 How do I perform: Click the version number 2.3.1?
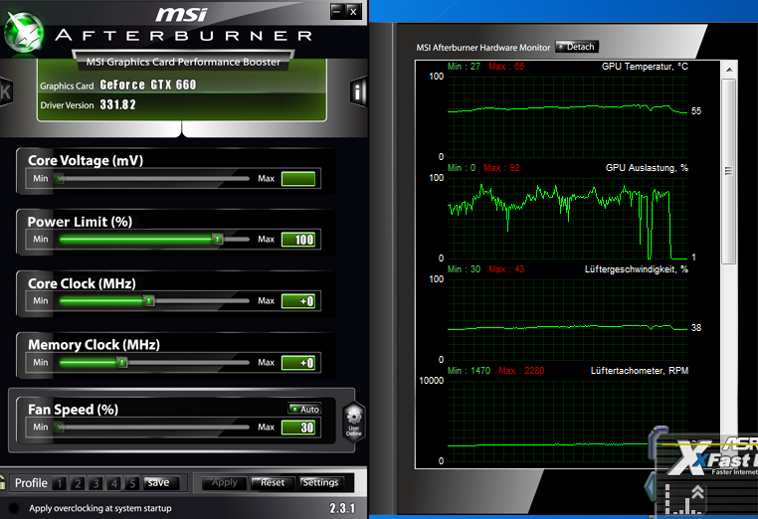click(342, 508)
